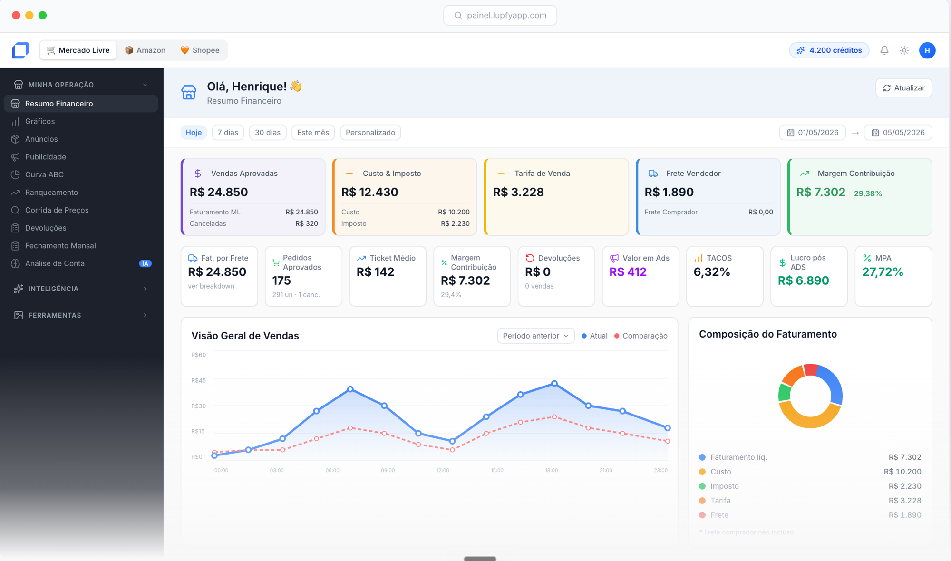The image size is (951, 561).
Task: Click the donut chart in Composição do Faturamento
Action: point(810,396)
